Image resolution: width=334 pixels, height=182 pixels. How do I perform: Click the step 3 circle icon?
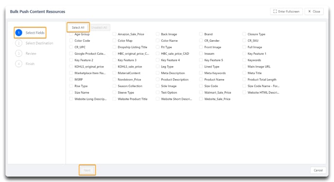click(x=19, y=53)
